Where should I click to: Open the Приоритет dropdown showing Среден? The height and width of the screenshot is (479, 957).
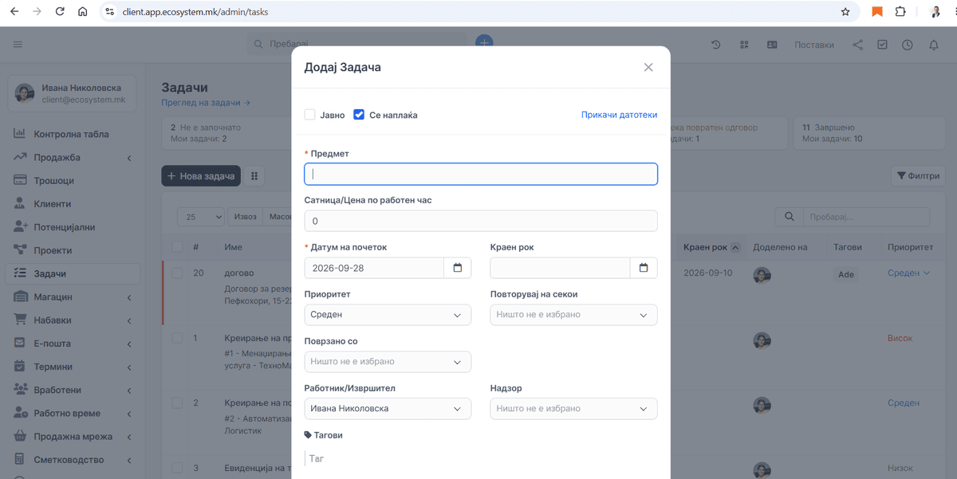[x=388, y=315]
